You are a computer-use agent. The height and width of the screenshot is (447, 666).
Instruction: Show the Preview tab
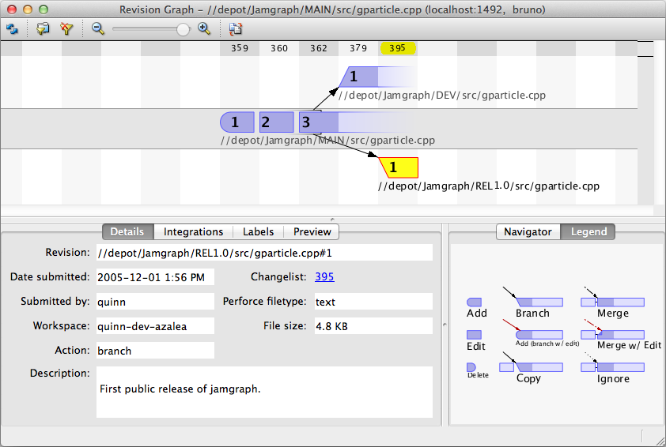[312, 231]
